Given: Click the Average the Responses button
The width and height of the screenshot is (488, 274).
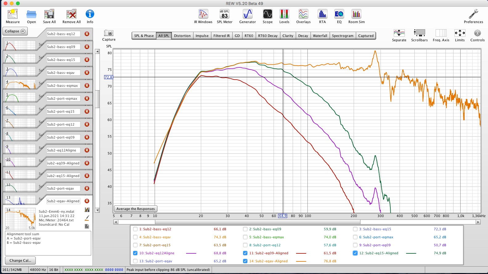Looking at the screenshot, I should click(136, 209).
